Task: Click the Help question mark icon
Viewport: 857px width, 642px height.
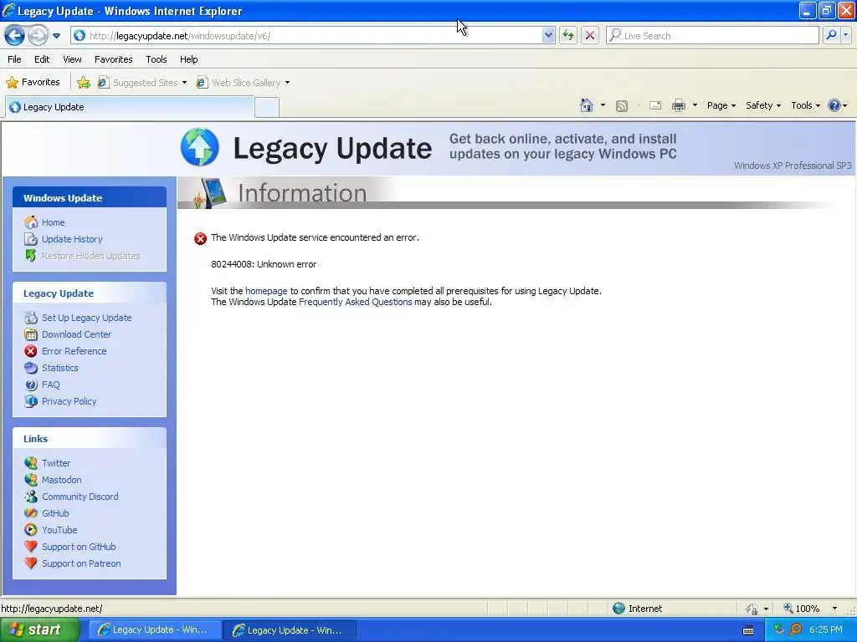Action: pyautogui.click(x=834, y=105)
